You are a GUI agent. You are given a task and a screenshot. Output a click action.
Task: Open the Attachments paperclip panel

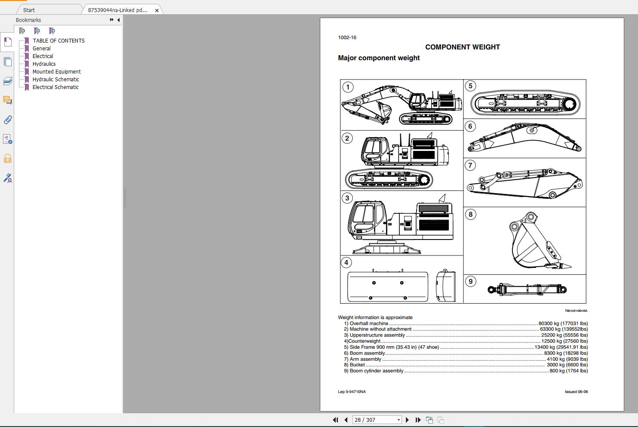7,120
